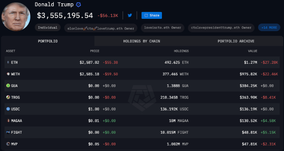The height and width of the screenshot is (151, 284).
Task: Open the Portfolio Archive tab
Action: coord(236,41)
